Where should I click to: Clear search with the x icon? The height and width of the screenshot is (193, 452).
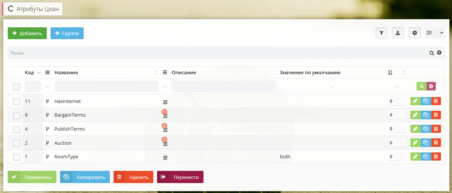tap(439, 53)
